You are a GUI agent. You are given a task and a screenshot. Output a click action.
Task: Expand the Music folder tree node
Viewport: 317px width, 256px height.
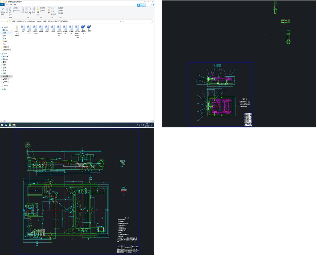point(2,73)
